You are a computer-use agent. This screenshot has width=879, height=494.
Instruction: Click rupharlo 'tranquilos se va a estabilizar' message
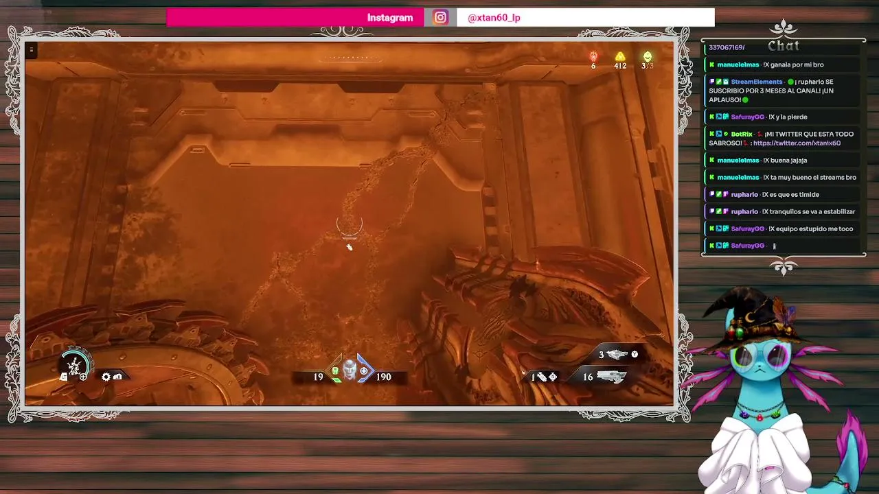[782, 211]
